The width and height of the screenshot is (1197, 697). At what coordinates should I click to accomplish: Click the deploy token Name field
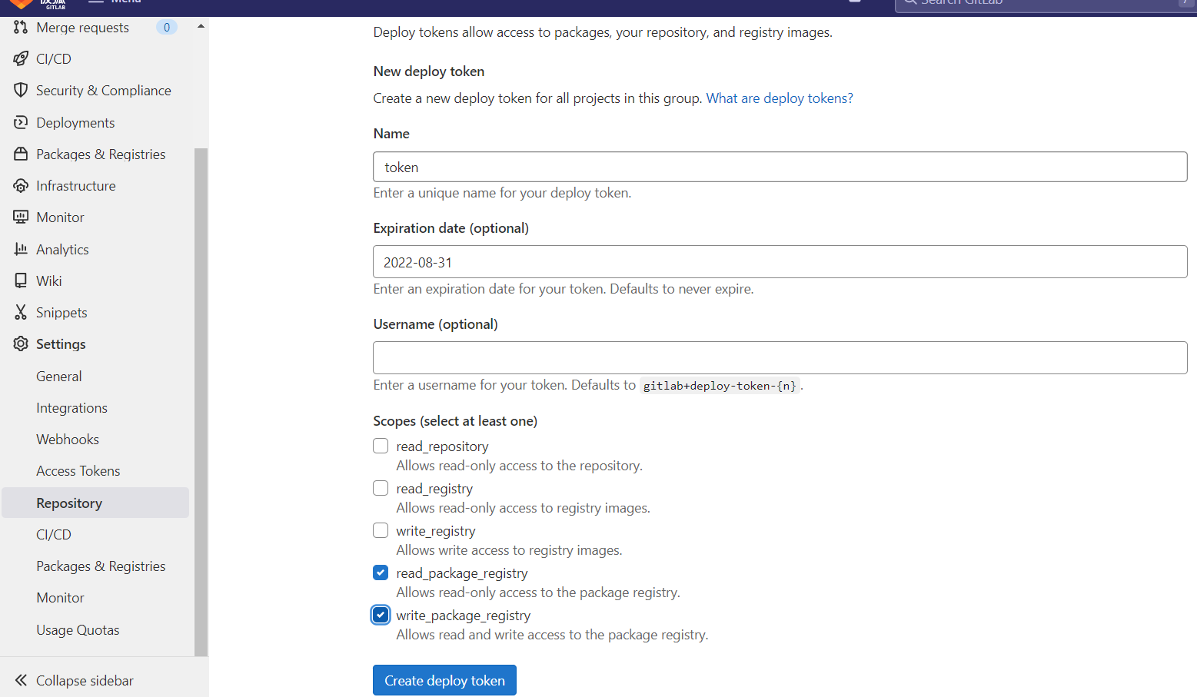780,167
